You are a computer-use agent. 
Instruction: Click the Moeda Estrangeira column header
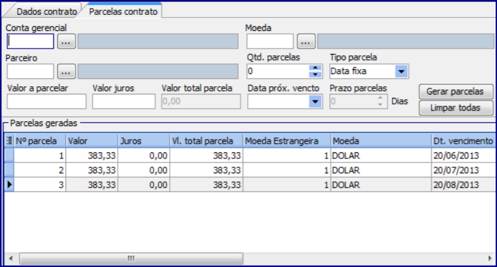286,141
